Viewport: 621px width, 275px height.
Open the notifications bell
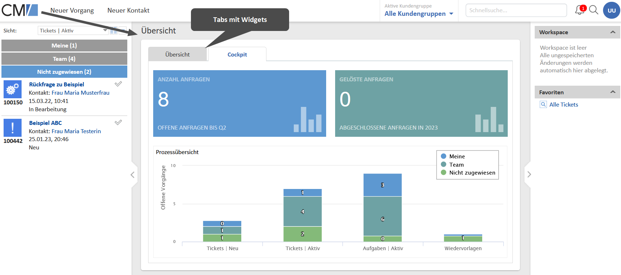pos(579,10)
